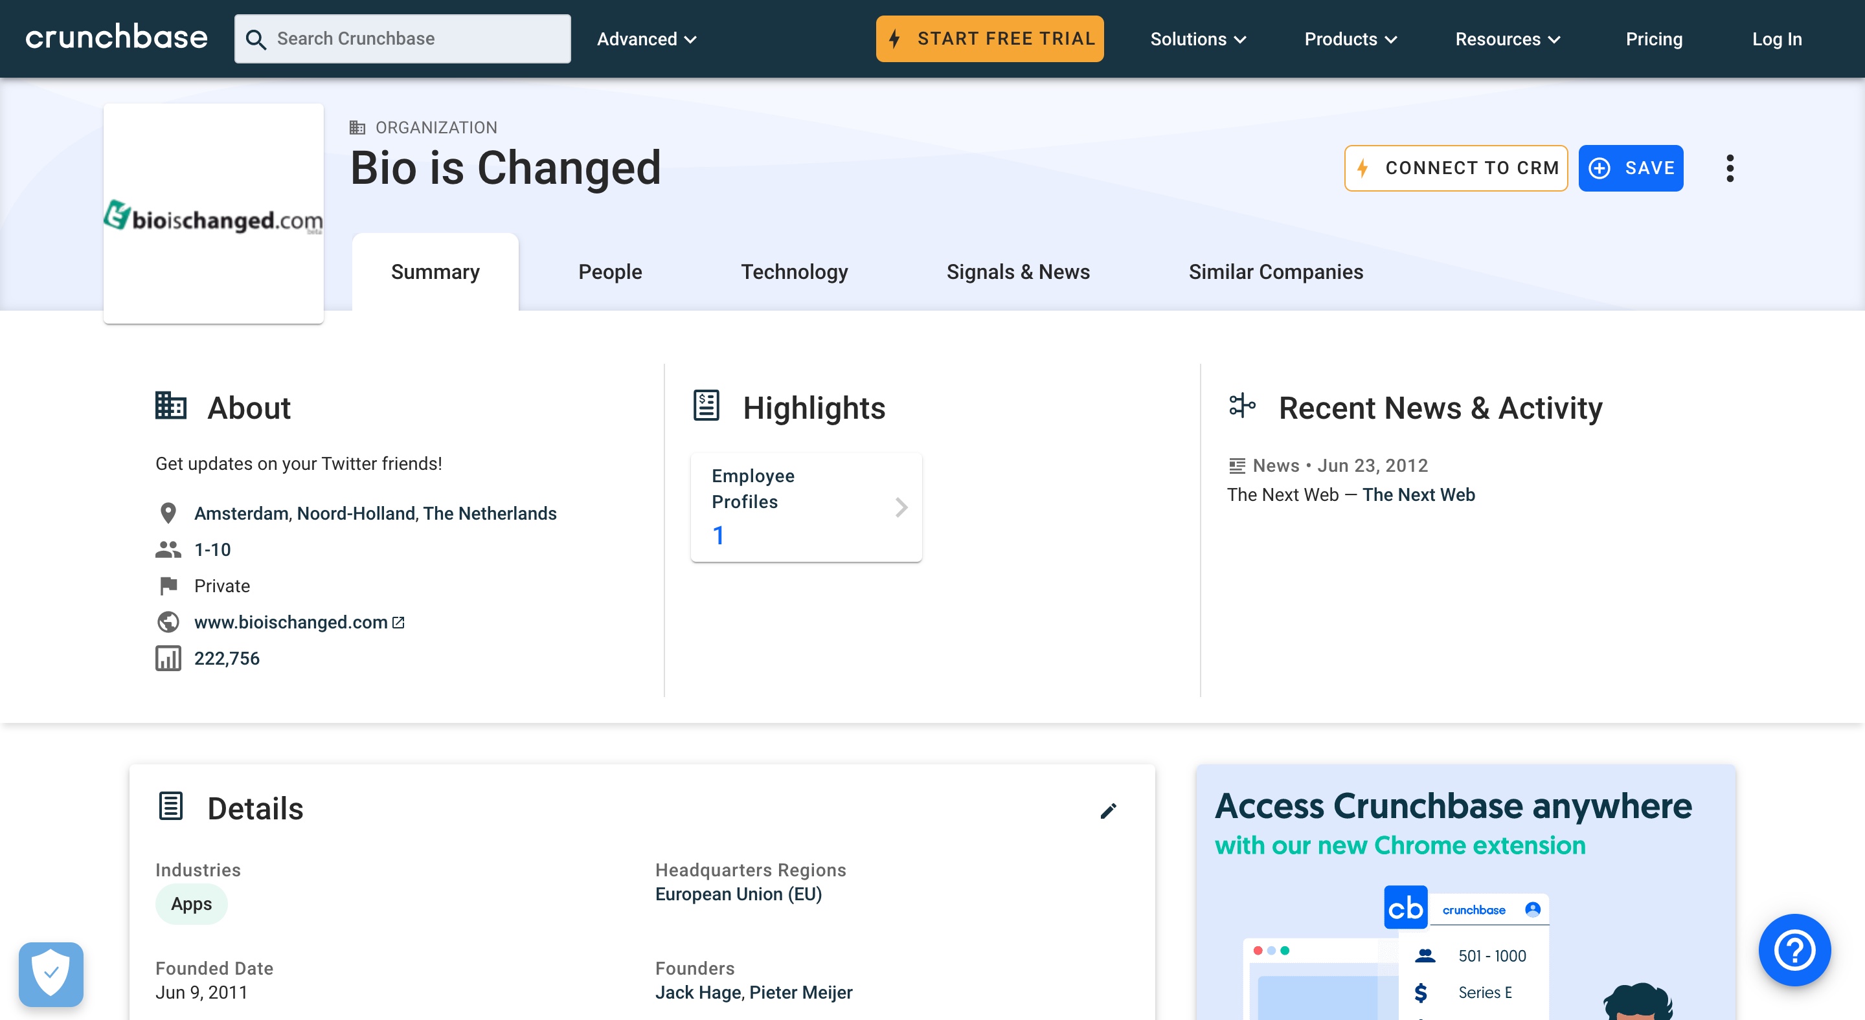The width and height of the screenshot is (1865, 1020).
Task: Open the three-dot more options menu
Action: 1730,168
